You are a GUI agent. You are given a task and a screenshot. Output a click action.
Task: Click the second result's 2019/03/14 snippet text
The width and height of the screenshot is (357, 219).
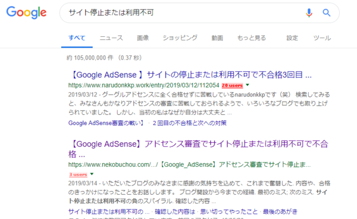(199, 192)
